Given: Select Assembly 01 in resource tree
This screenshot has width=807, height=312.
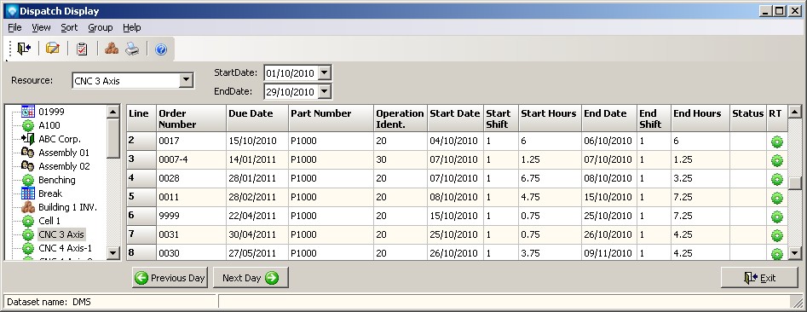Looking at the screenshot, I should tap(64, 153).
